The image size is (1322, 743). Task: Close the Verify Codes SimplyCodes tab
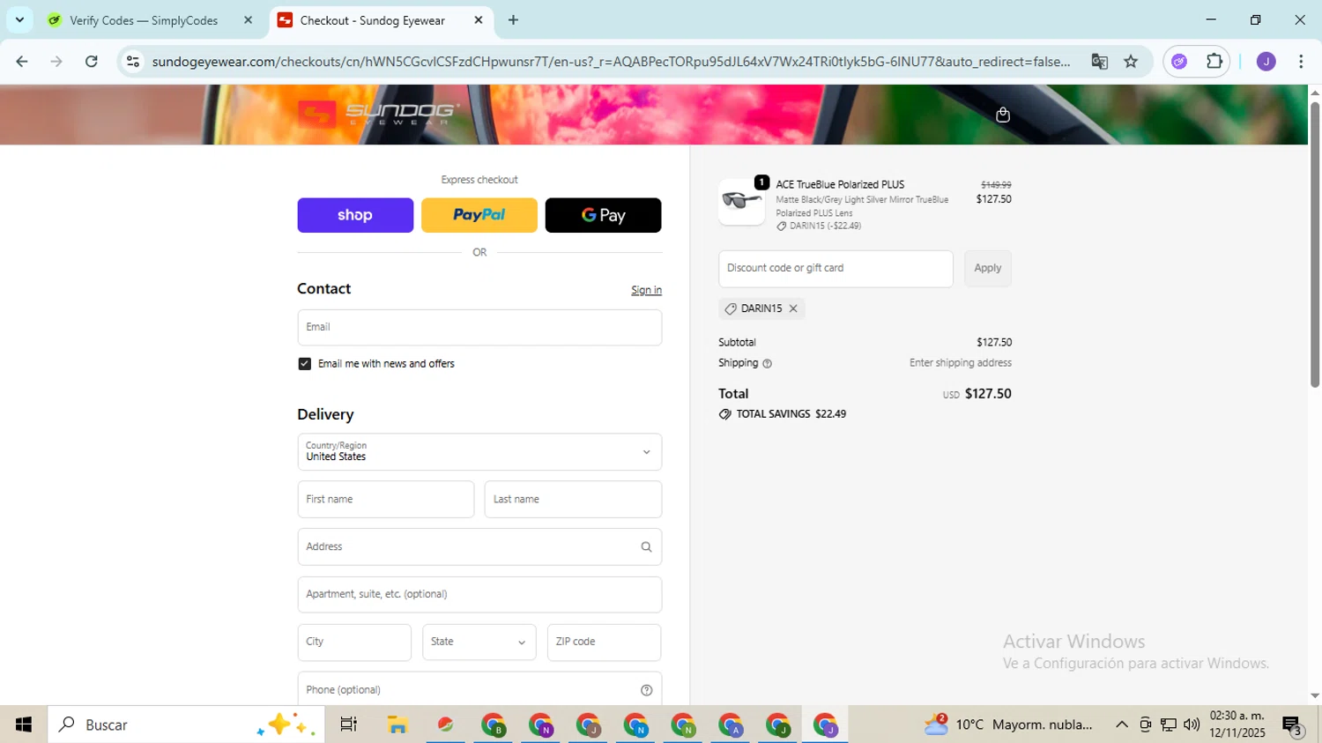click(248, 20)
